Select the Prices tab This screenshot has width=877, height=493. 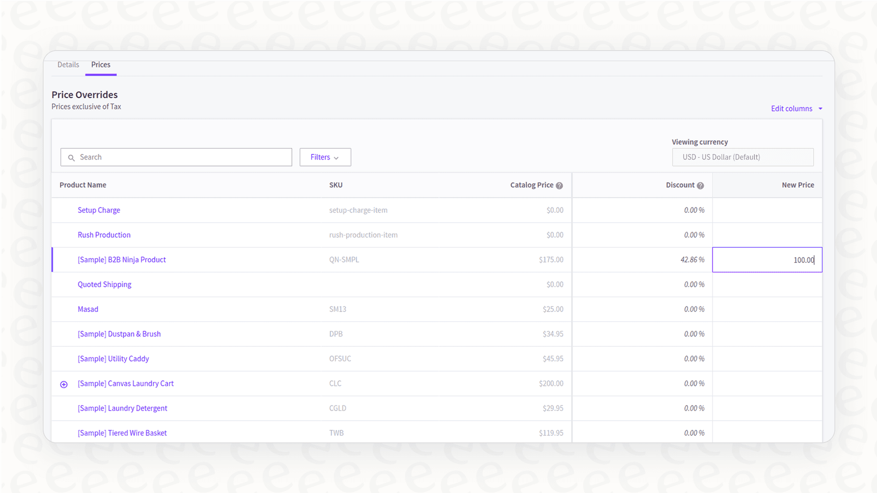[101, 64]
